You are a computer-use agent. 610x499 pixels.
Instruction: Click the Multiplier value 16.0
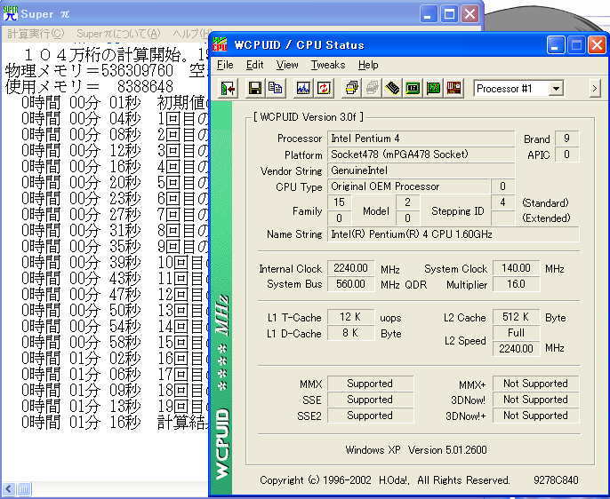pos(517,284)
